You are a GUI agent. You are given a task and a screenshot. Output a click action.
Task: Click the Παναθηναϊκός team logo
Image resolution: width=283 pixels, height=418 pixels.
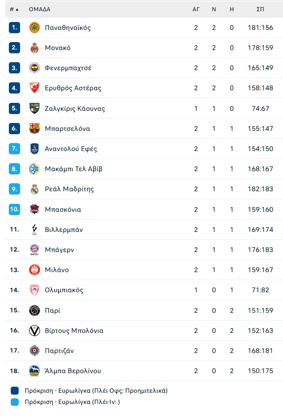35,28
